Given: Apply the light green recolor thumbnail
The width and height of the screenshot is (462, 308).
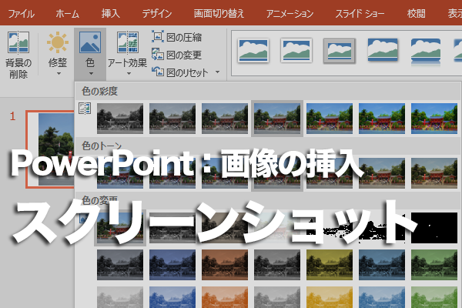Looking at the screenshot, I should click(x=434, y=297).
